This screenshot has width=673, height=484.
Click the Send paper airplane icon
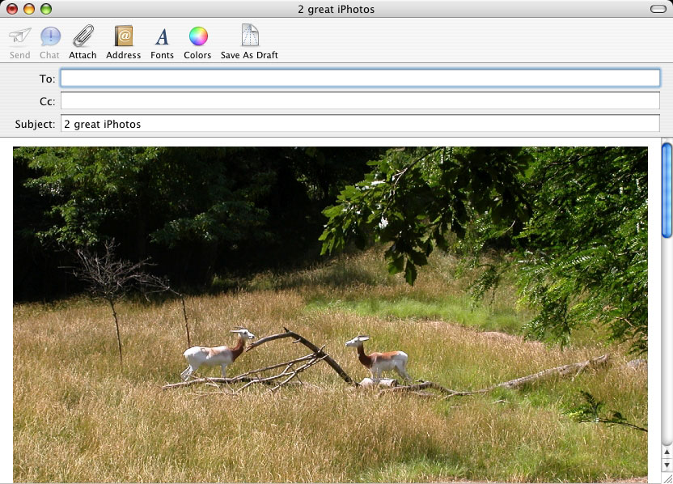click(19, 37)
